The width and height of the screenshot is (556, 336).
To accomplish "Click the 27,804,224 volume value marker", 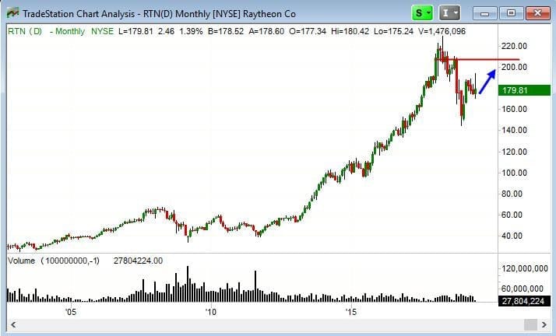I will pos(525,301).
